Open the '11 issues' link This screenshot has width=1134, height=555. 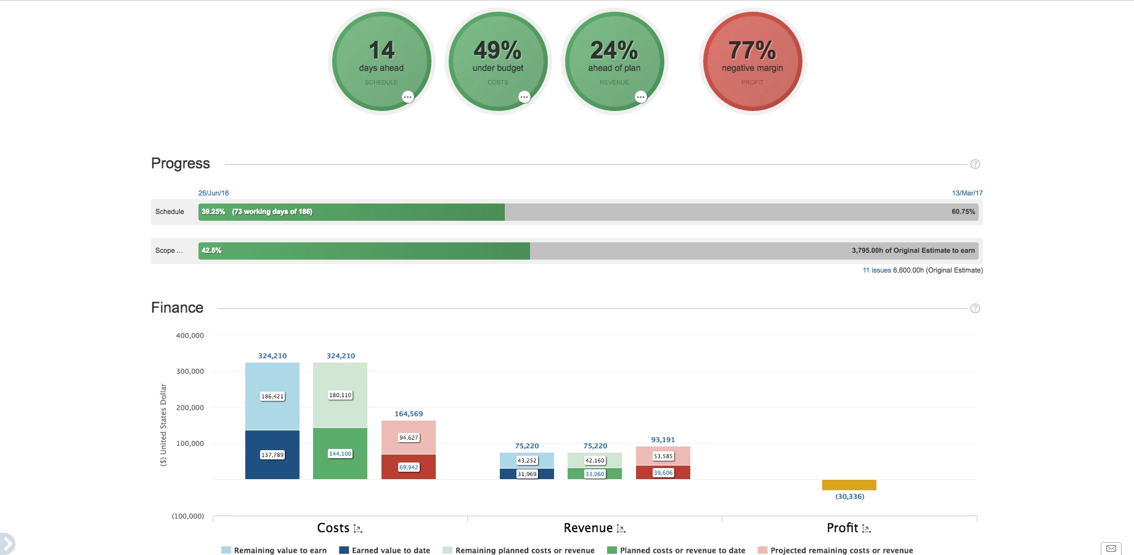point(876,270)
